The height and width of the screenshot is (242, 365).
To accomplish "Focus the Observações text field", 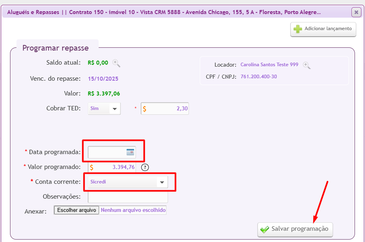I will point(128,197).
